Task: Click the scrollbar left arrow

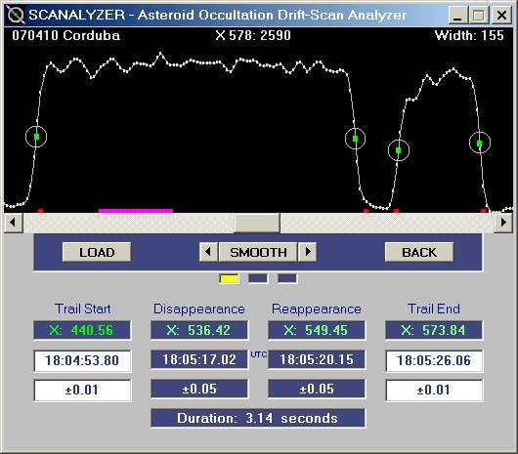Action: coord(13,223)
